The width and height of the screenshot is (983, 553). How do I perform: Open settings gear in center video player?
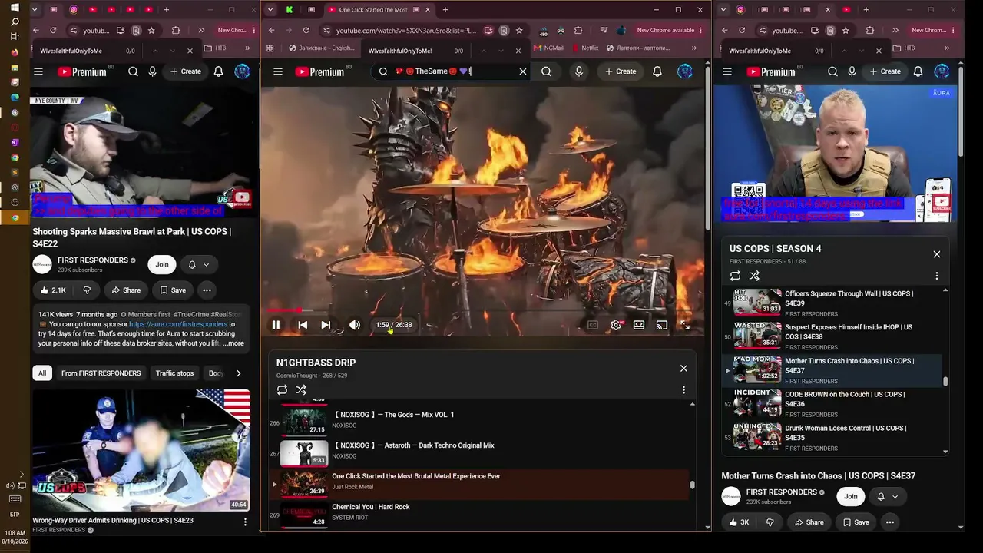(x=616, y=325)
